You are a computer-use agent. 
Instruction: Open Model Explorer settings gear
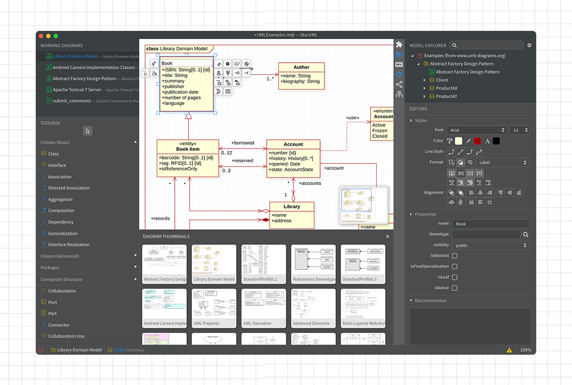click(x=529, y=45)
